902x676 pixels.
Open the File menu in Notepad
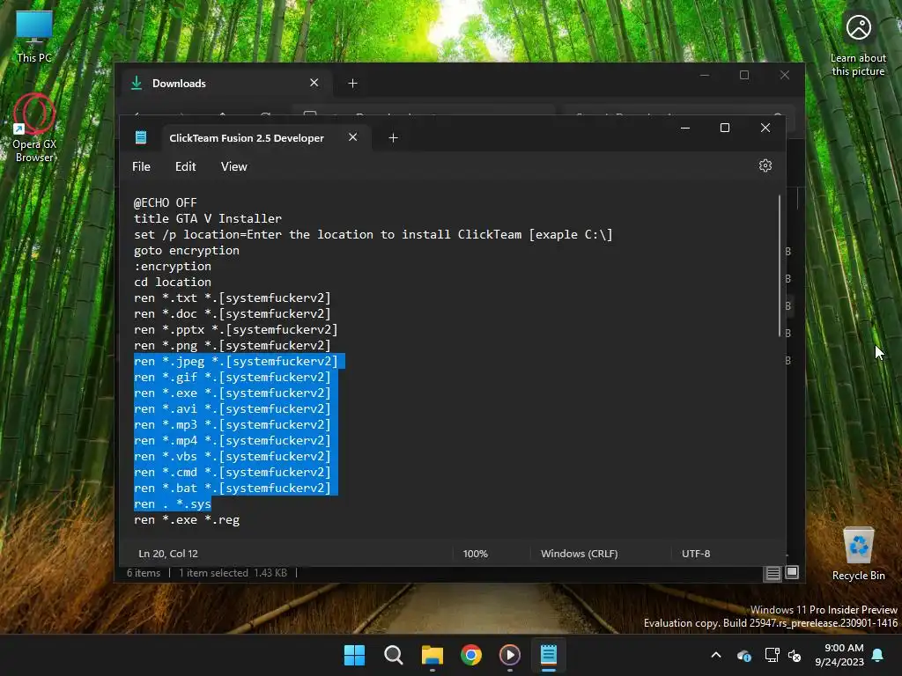(x=141, y=166)
